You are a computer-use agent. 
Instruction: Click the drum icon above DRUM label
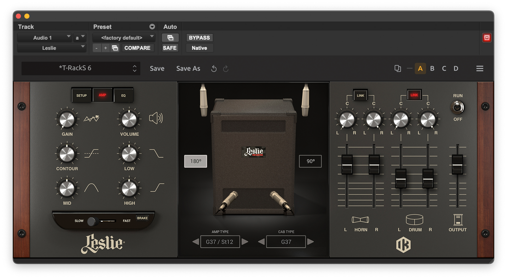pos(414,220)
